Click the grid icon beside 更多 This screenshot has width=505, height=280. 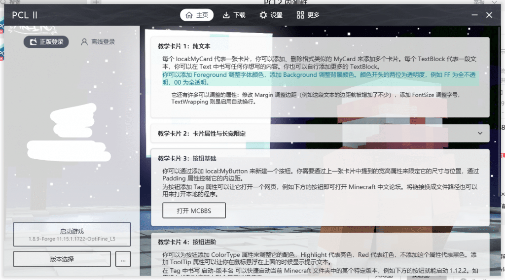tap(300, 15)
